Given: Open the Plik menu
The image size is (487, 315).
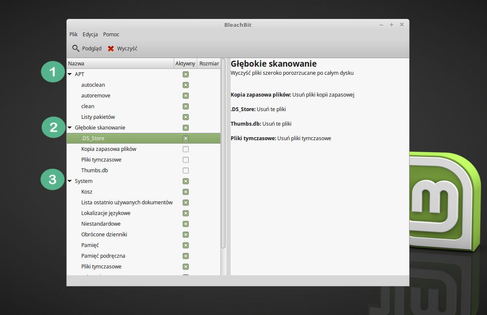Looking at the screenshot, I should click(74, 35).
